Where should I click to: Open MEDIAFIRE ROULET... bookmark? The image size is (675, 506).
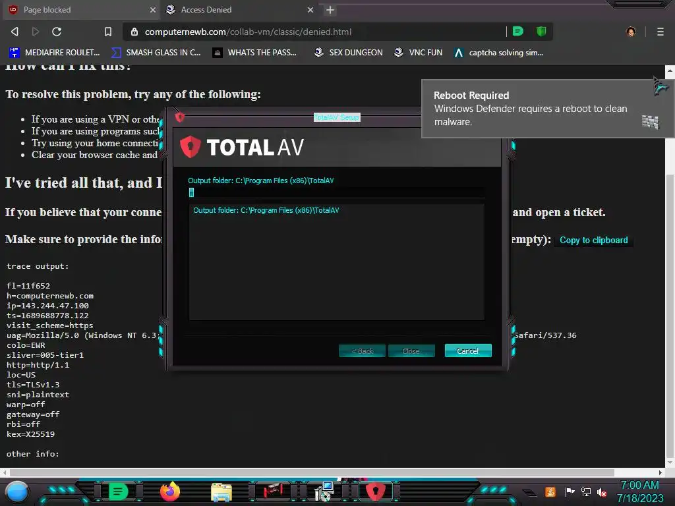(x=54, y=53)
